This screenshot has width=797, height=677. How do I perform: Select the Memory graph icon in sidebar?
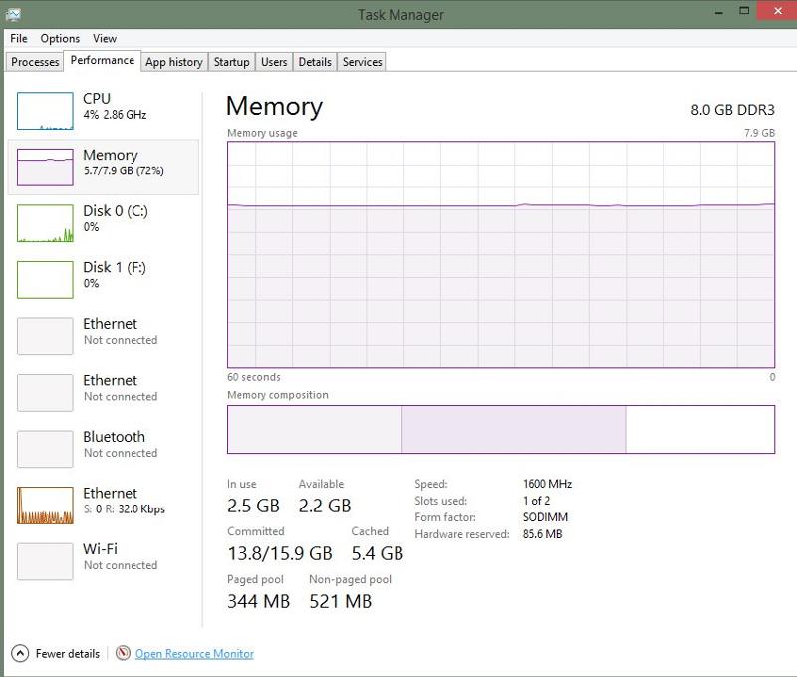46,167
